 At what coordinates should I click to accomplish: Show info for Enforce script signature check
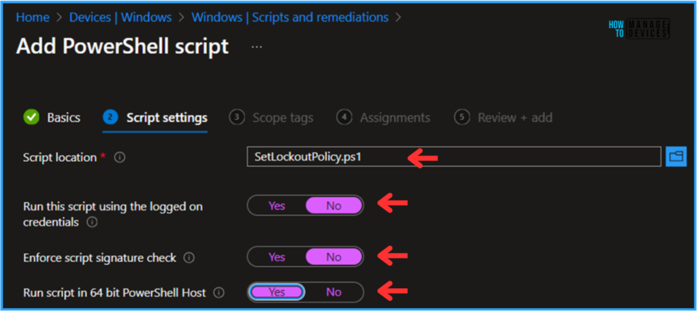(x=189, y=258)
